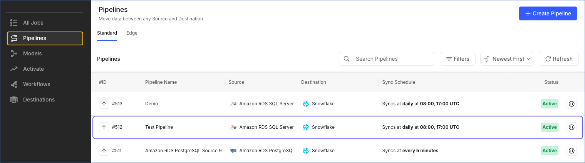Viewport: 585px width, 163px height.
Task: Click the Workflows nodes icon
Action: 14,84
